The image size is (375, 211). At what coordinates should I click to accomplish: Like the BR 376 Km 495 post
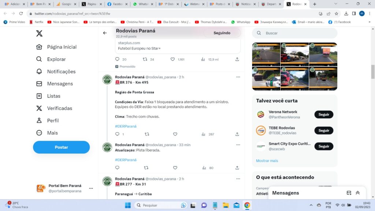175,134
